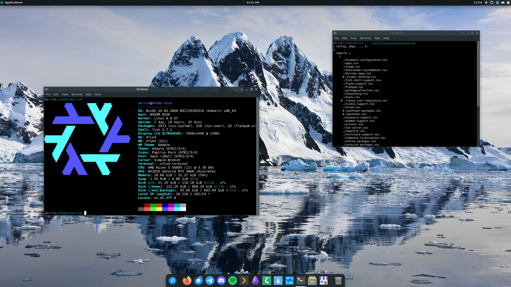Viewport: 511px width, 287px height.
Task: Open notifications via the bell icon
Action: pos(508,2)
